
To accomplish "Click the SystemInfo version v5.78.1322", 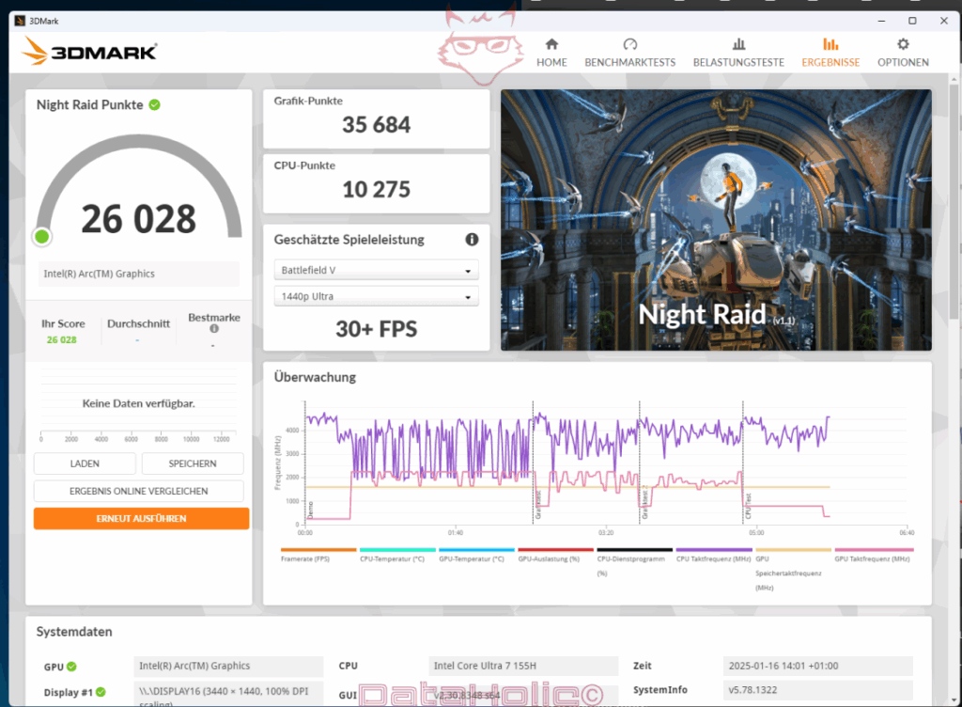I will click(x=818, y=690).
